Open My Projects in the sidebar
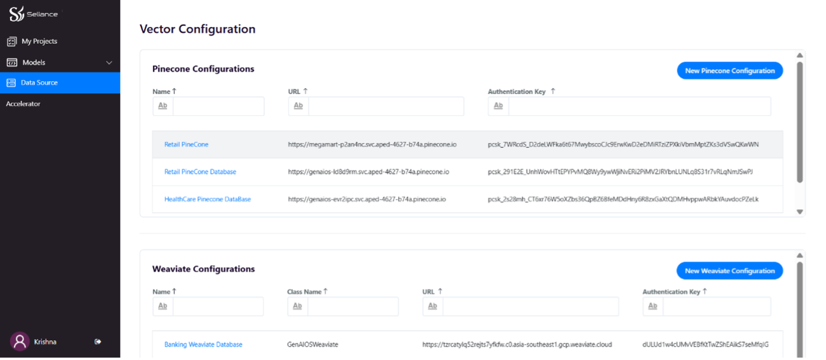The image size is (826, 360). pyautogui.click(x=39, y=41)
